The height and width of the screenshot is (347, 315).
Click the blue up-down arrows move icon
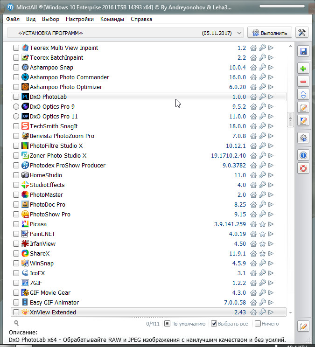[303, 95]
